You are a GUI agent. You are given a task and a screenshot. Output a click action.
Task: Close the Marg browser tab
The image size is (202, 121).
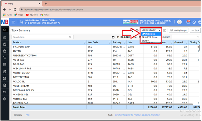pyautogui.click(x=39, y=4)
